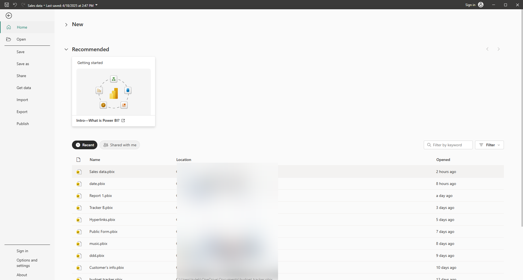
Task: Click the '8 hours ago' opened time
Action: pos(446,184)
